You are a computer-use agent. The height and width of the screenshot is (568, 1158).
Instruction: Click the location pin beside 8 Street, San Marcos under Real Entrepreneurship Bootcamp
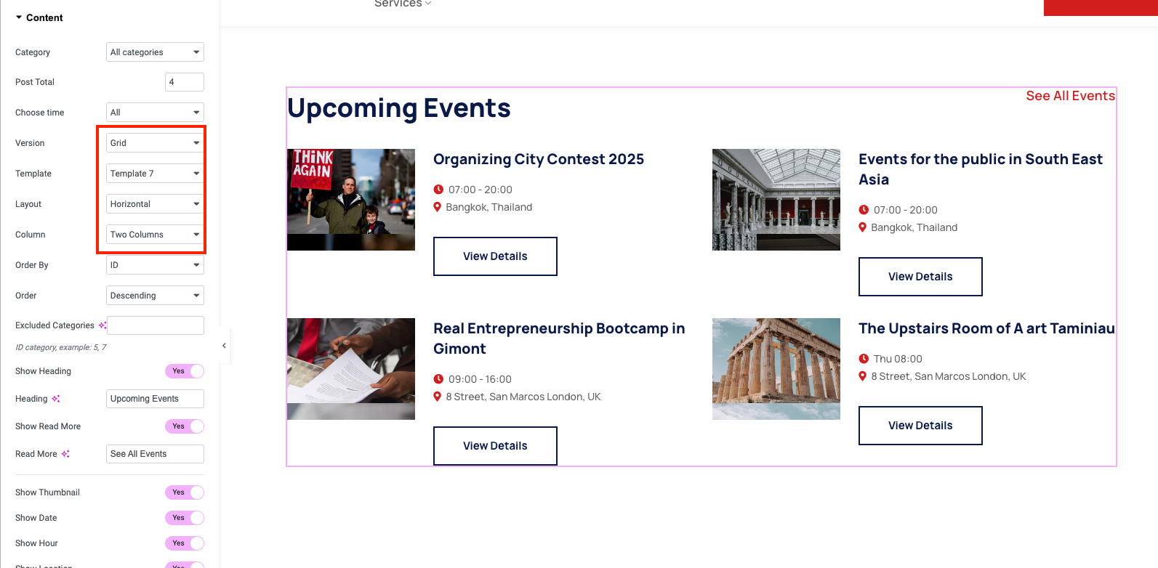click(438, 397)
